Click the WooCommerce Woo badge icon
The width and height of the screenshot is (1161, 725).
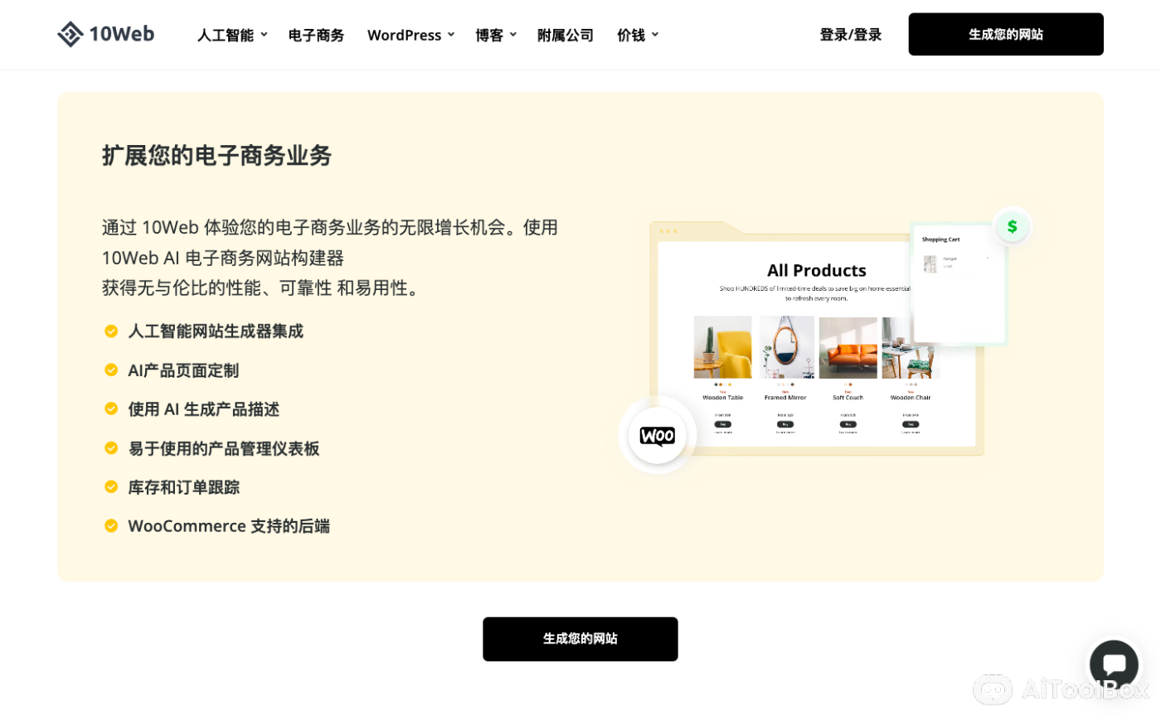(x=657, y=435)
